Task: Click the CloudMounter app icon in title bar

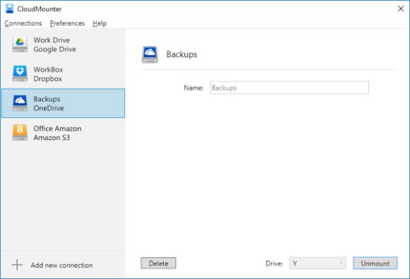Action: coord(10,9)
